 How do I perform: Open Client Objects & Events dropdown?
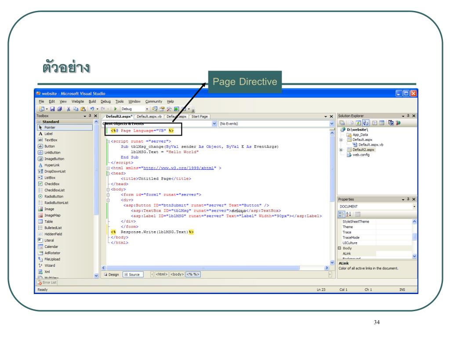(214, 124)
